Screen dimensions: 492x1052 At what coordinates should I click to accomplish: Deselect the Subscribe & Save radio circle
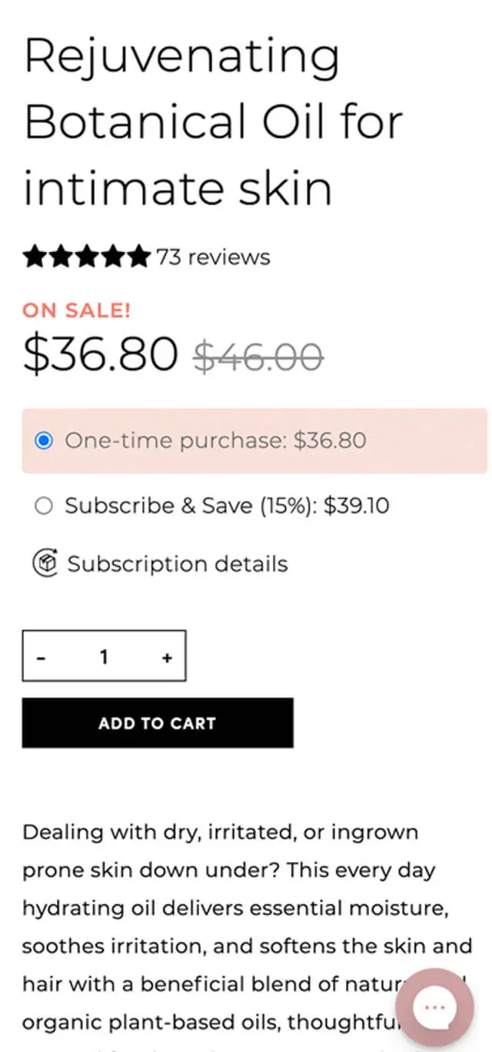click(44, 505)
